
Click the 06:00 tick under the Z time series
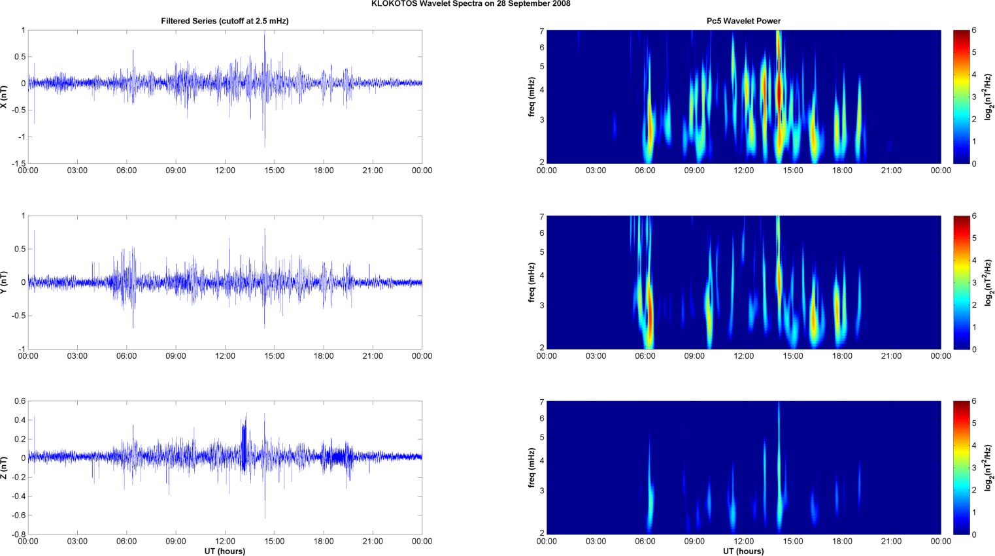[127, 542]
